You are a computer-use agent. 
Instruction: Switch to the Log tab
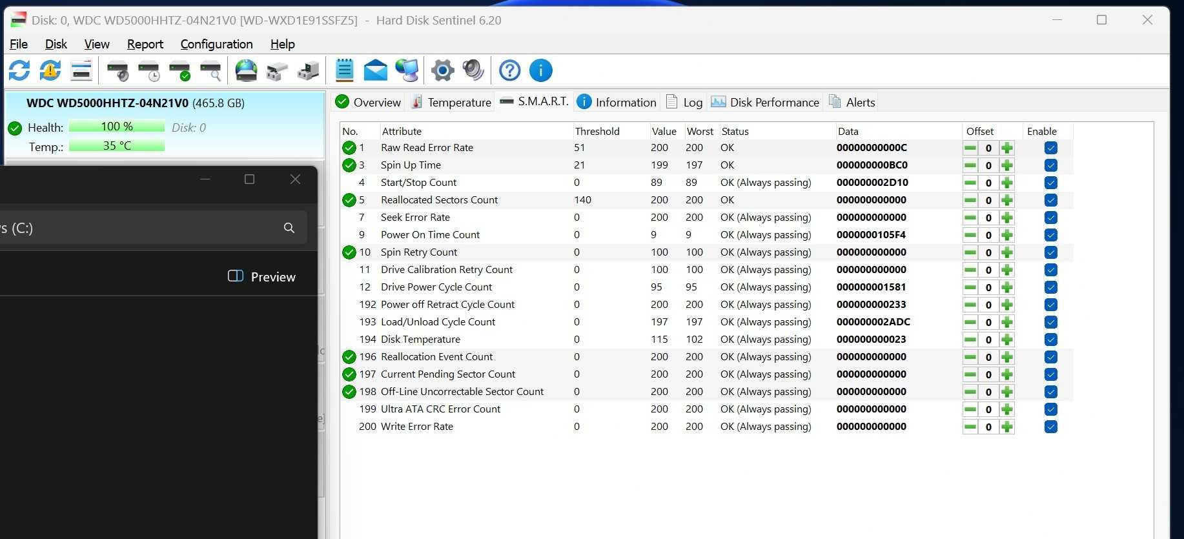pos(684,102)
